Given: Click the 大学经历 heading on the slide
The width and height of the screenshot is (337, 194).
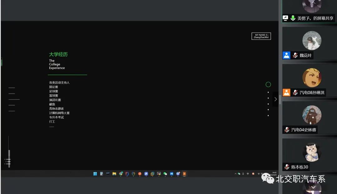Looking at the screenshot, I should [x=58, y=54].
